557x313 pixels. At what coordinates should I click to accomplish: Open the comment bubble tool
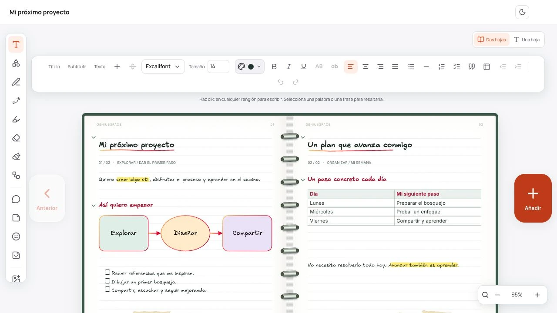16,199
